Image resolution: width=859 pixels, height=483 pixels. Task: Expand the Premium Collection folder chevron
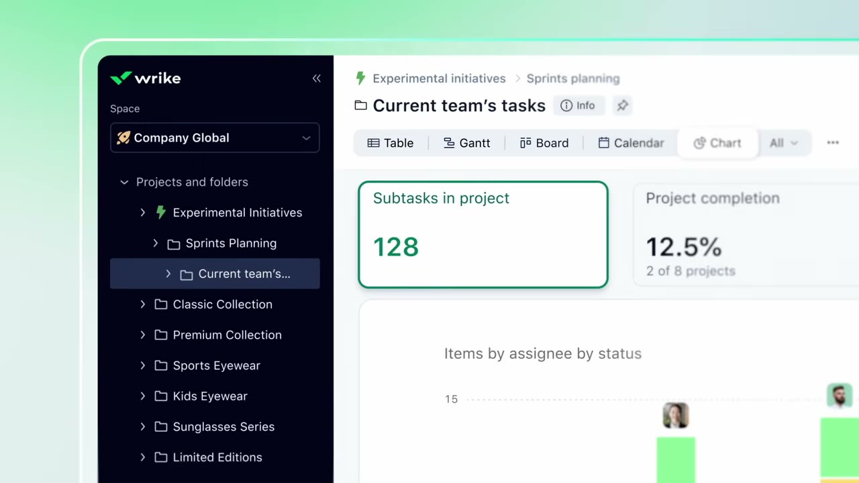tap(142, 335)
